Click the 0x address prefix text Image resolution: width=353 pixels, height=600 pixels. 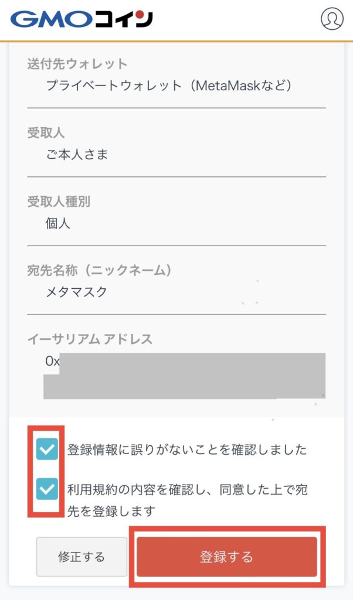tap(52, 362)
